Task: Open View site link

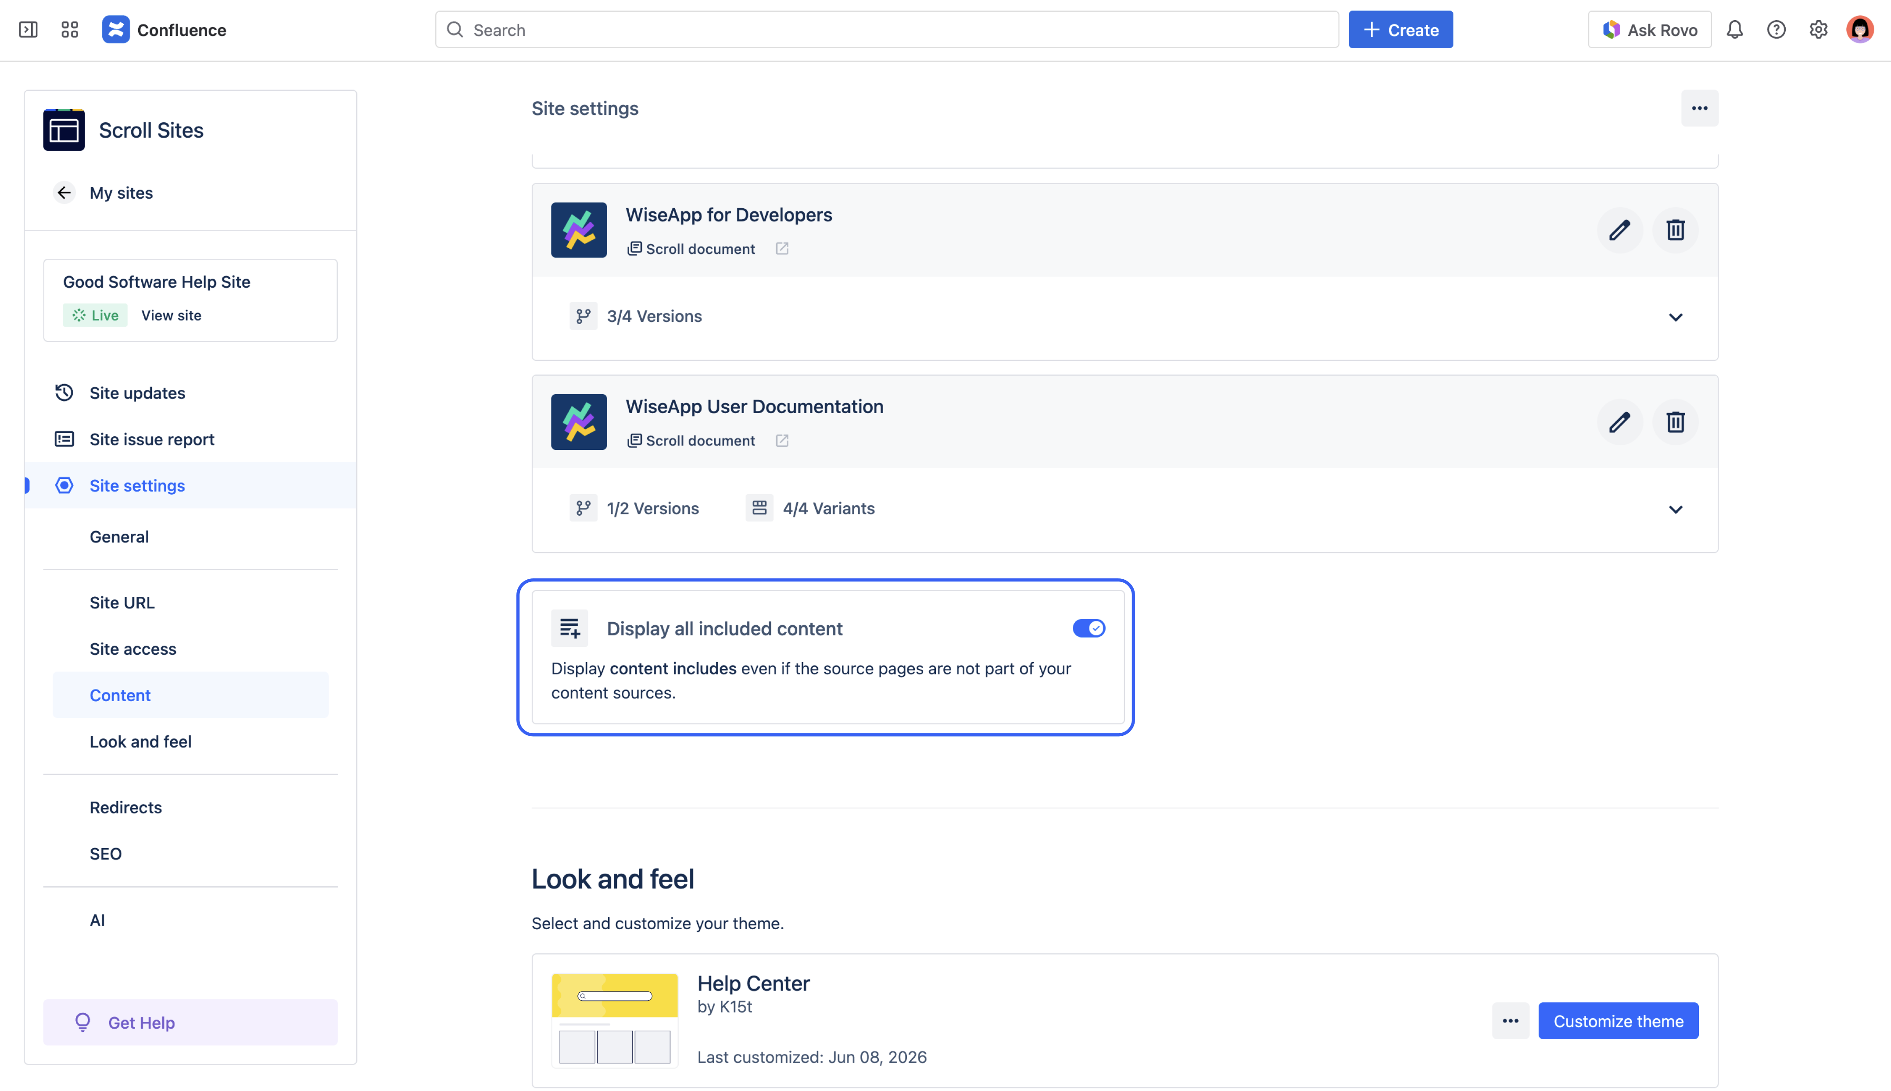Action: pyautogui.click(x=171, y=315)
